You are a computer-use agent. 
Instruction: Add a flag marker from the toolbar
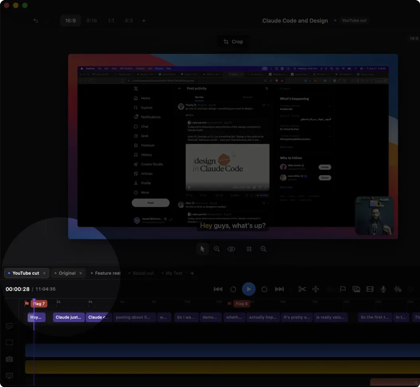tap(343, 289)
